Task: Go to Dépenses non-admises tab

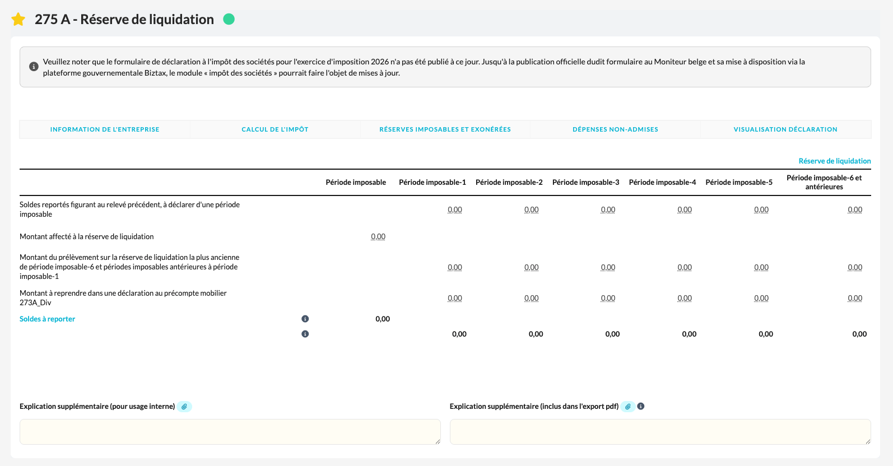Action: point(615,129)
